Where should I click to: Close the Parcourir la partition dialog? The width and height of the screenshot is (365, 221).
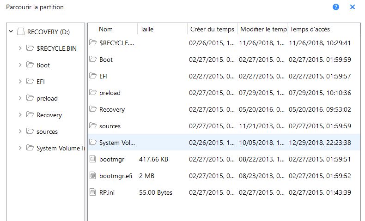[x=353, y=7]
